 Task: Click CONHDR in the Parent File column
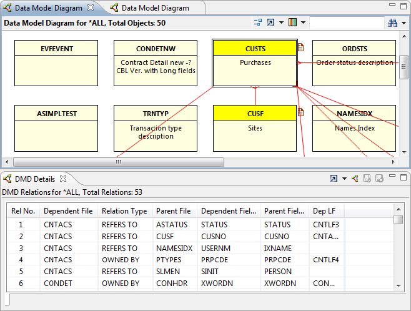[172, 284]
